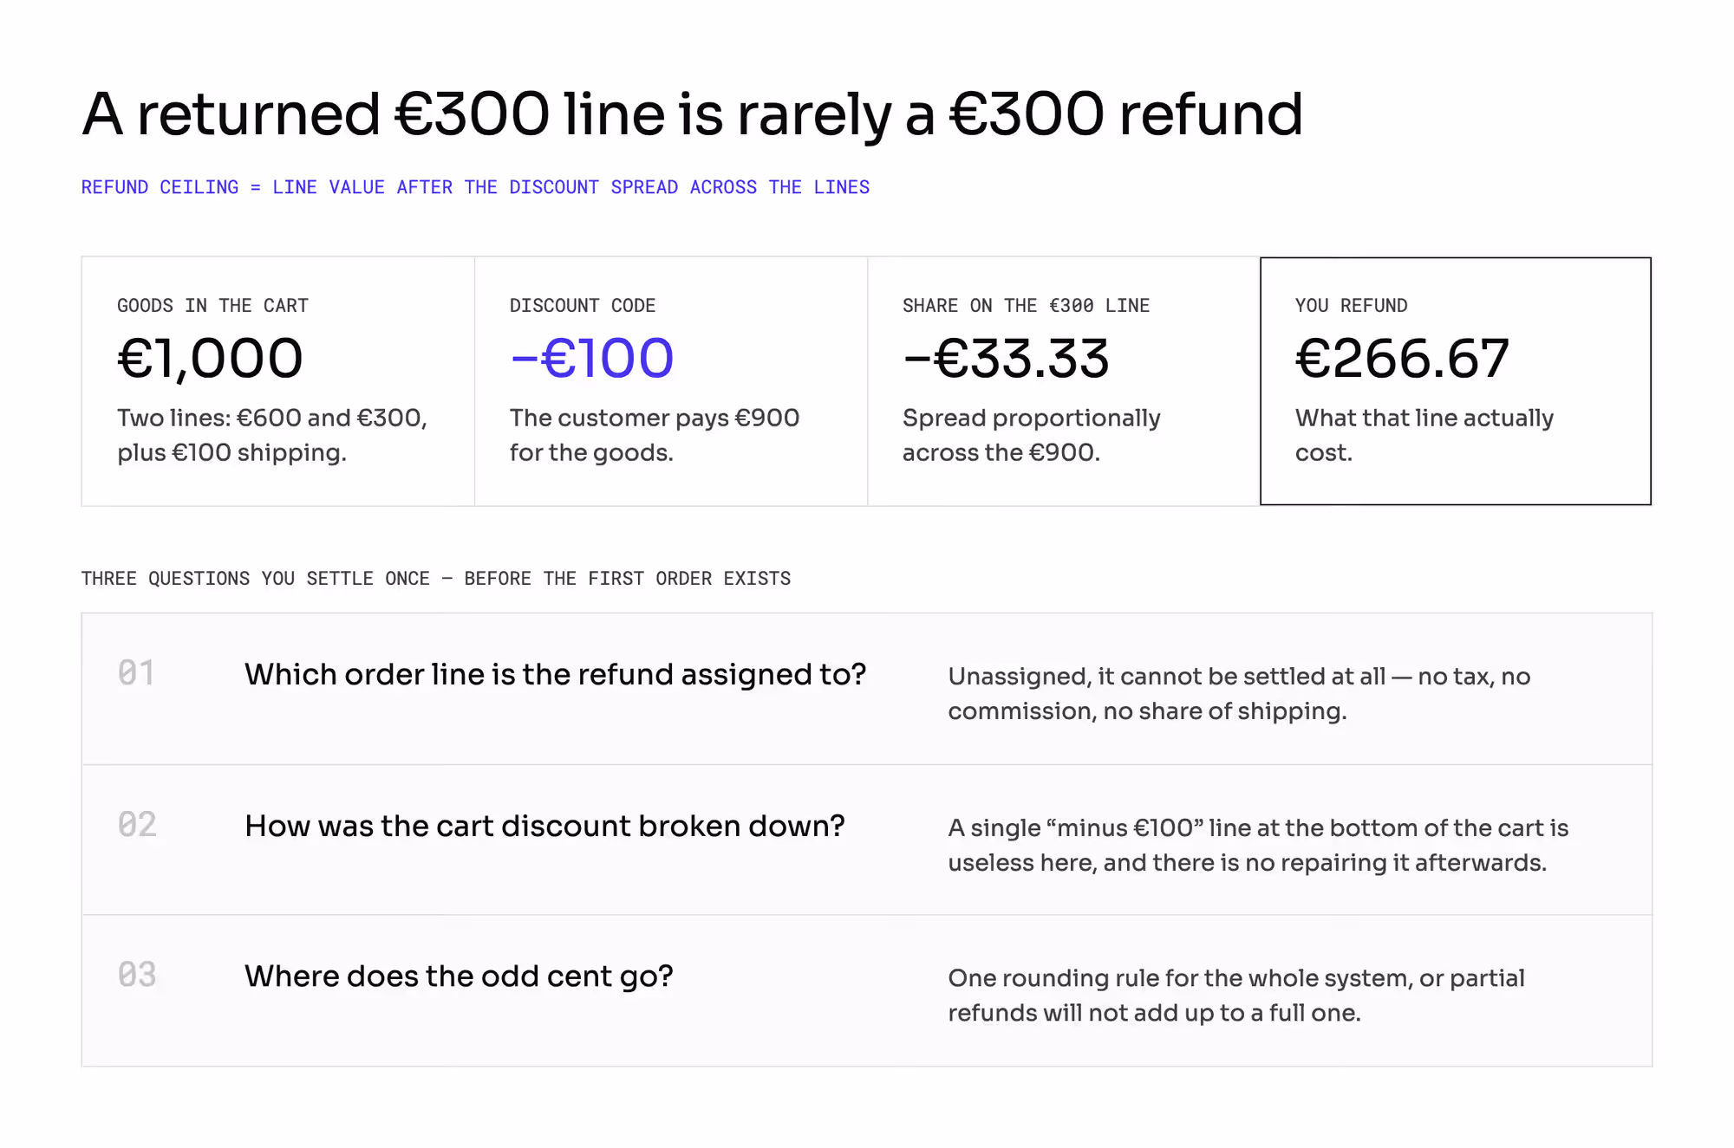The height and width of the screenshot is (1148, 1734).
Task: Open the Goods in the Cart card
Action: (278, 381)
